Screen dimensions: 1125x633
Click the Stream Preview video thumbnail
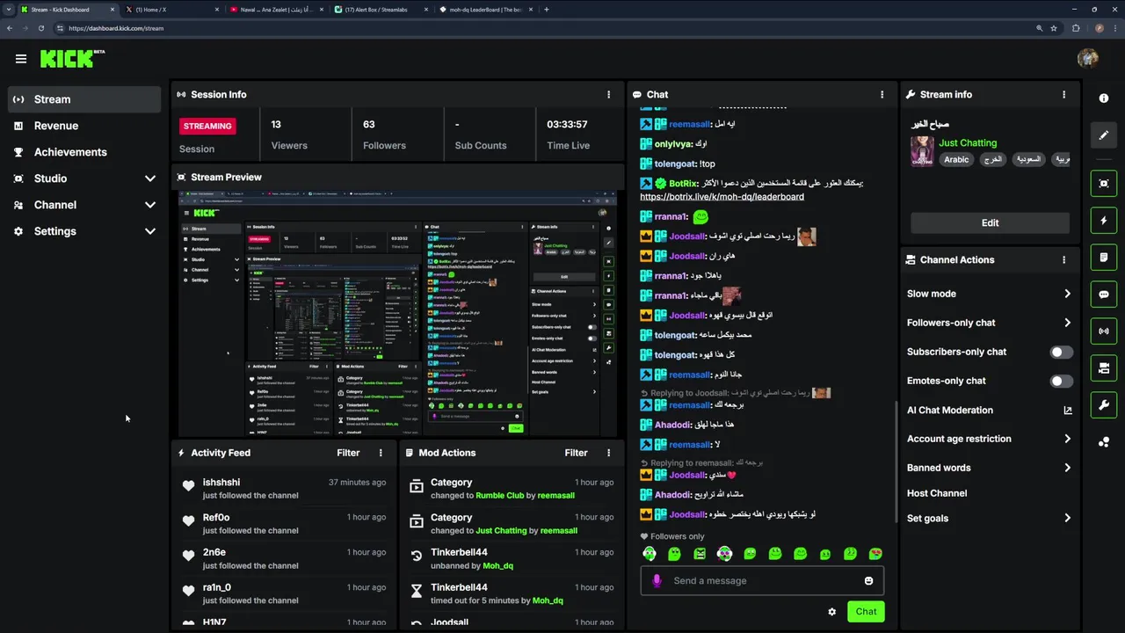tap(397, 314)
